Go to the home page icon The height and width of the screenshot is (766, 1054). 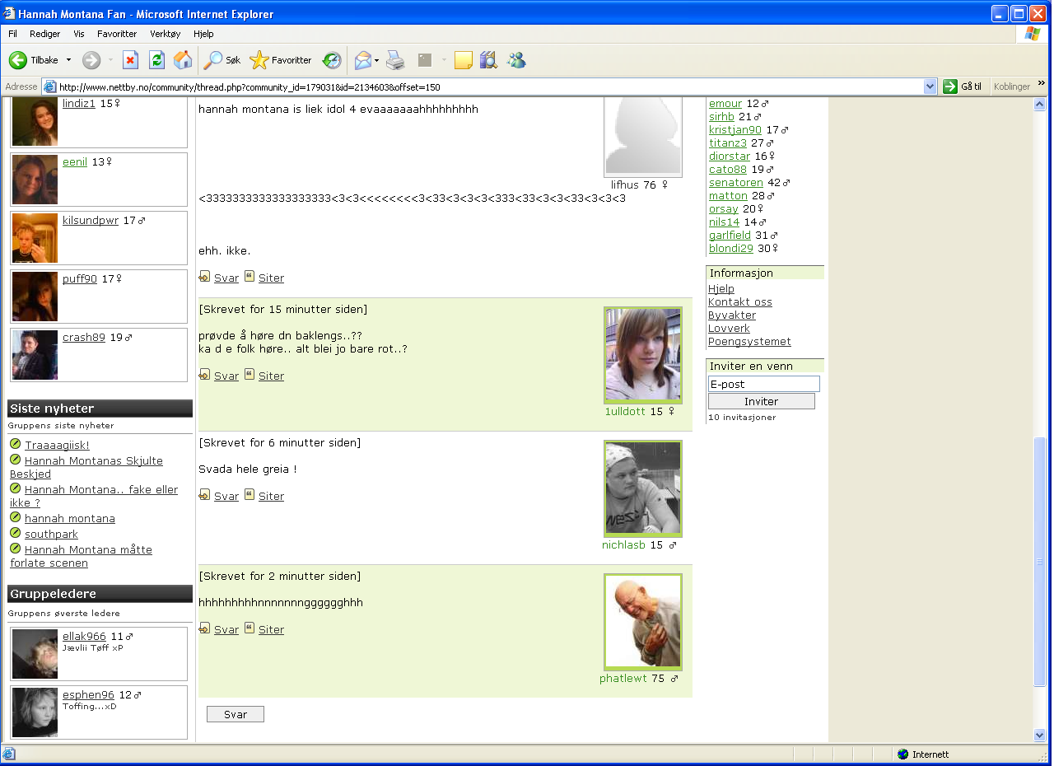[x=183, y=60]
